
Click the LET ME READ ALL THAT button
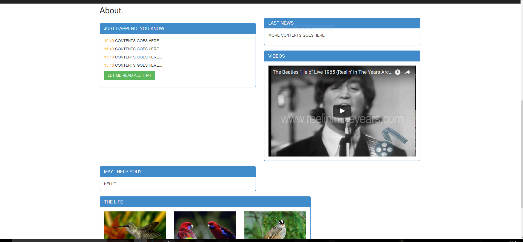(130, 75)
